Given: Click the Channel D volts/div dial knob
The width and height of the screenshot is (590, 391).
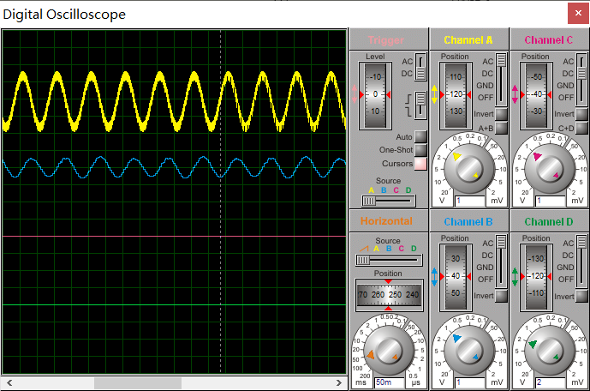Looking at the screenshot, I should tap(550, 351).
